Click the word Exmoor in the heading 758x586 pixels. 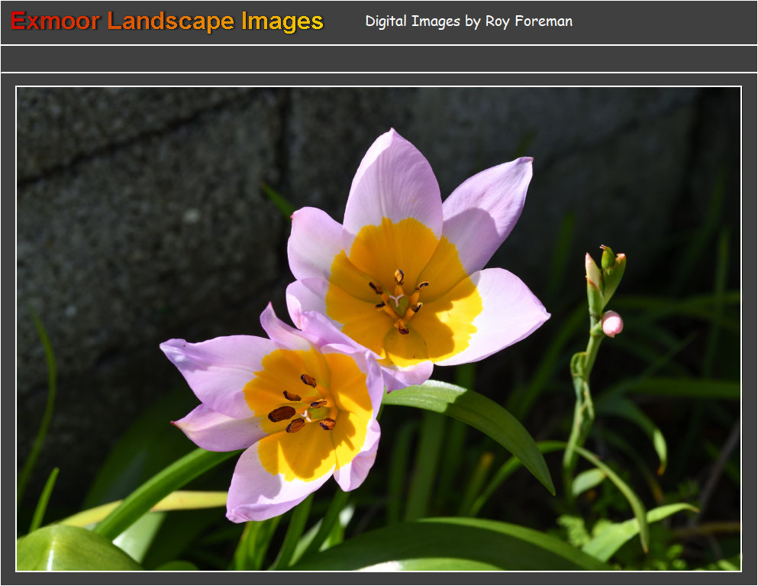[55, 21]
